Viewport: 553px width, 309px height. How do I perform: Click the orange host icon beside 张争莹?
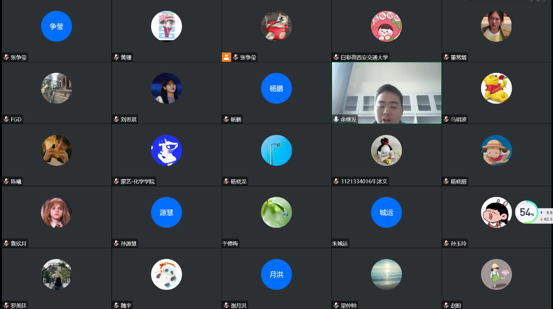[226, 57]
